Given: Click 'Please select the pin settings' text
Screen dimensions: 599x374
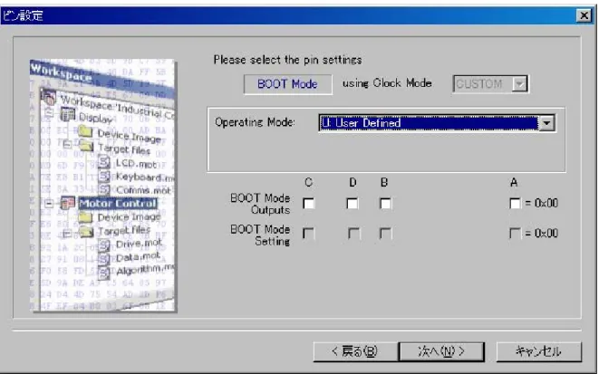Looking at the screenshot, I should (287, 60).
